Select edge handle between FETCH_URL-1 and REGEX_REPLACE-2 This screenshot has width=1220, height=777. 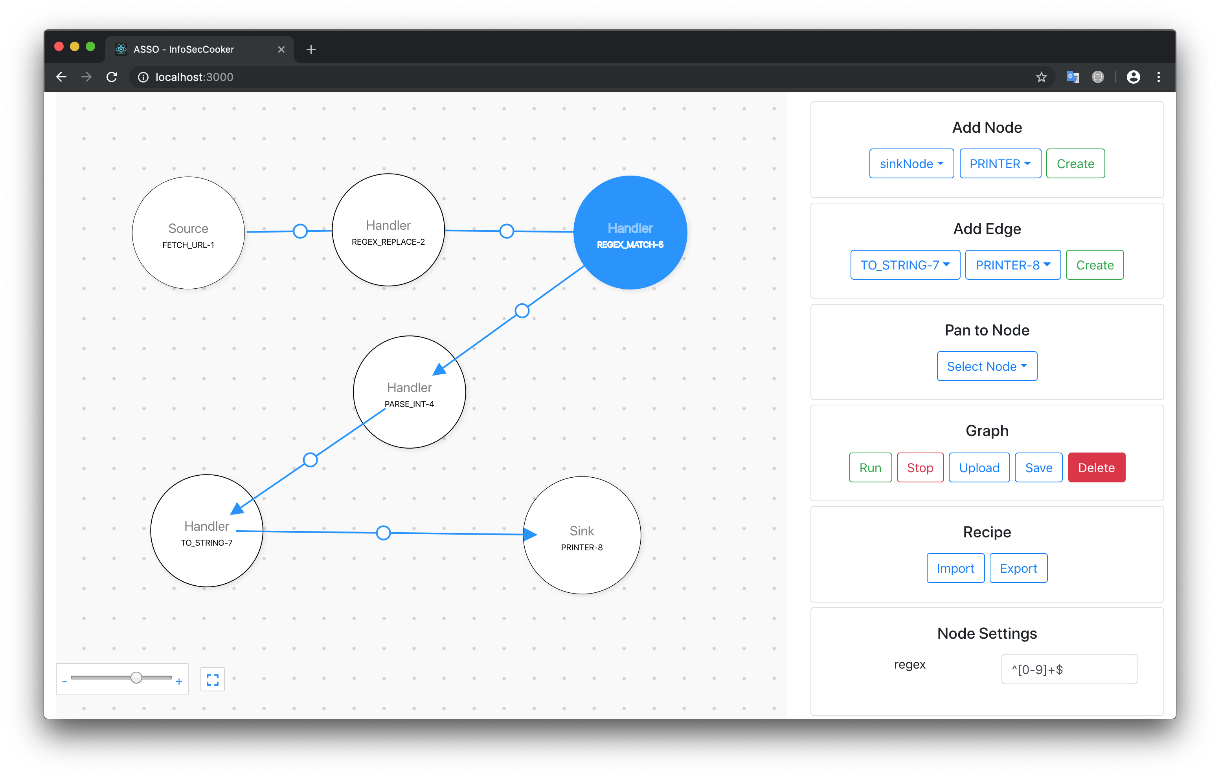(300, 231)
